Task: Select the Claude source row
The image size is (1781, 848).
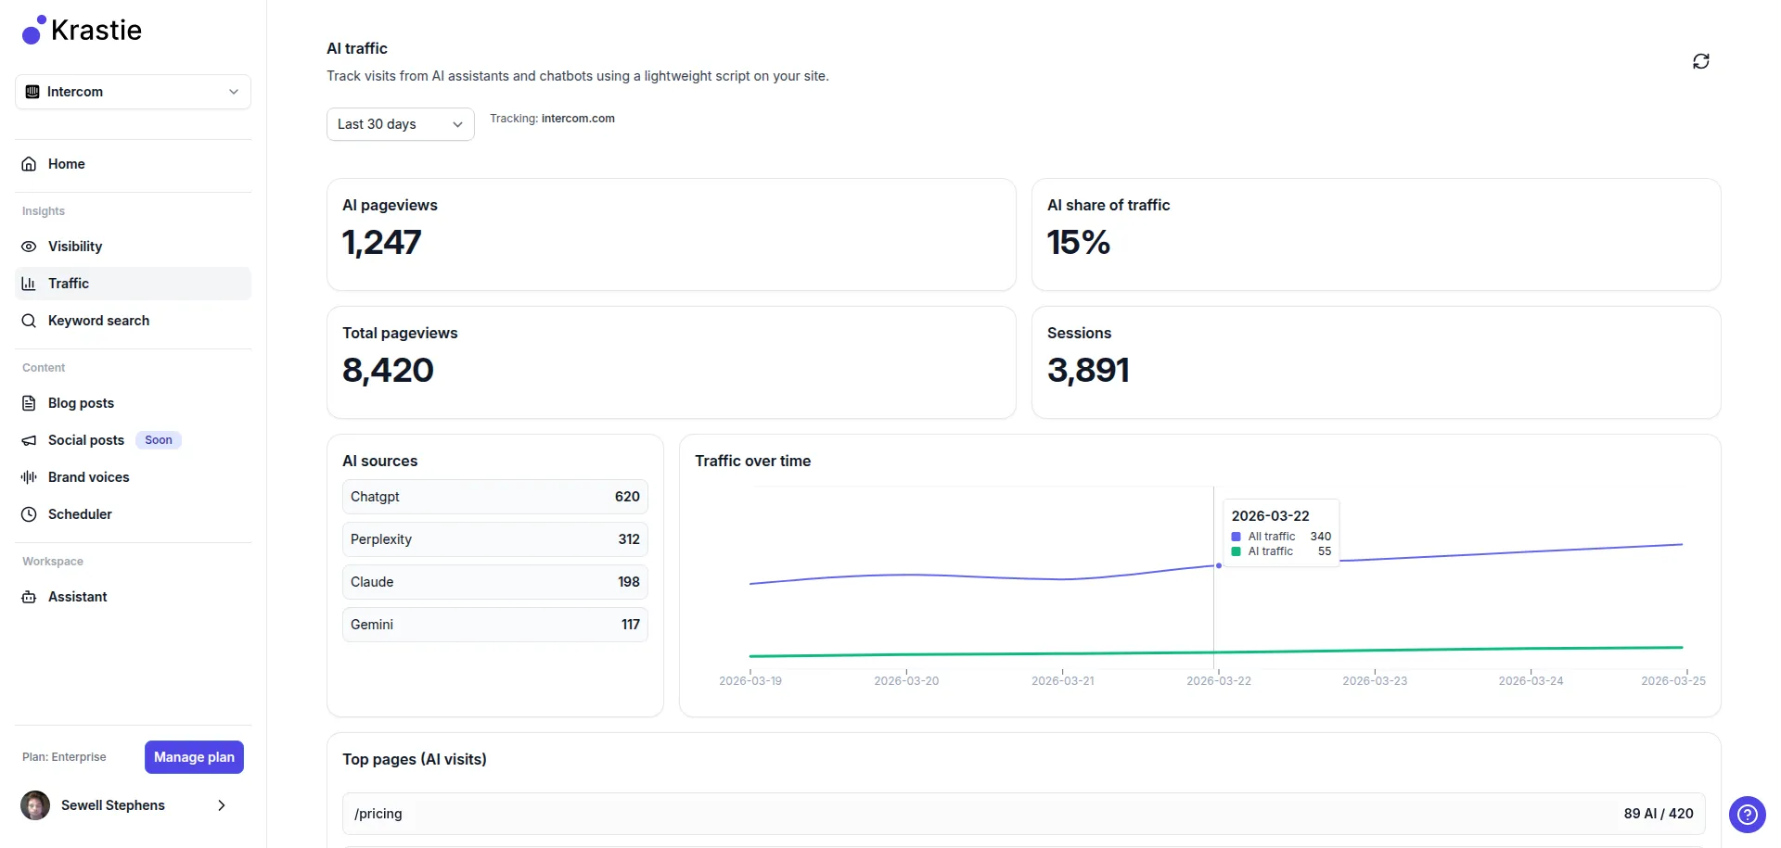Action: tap(495, 582)
